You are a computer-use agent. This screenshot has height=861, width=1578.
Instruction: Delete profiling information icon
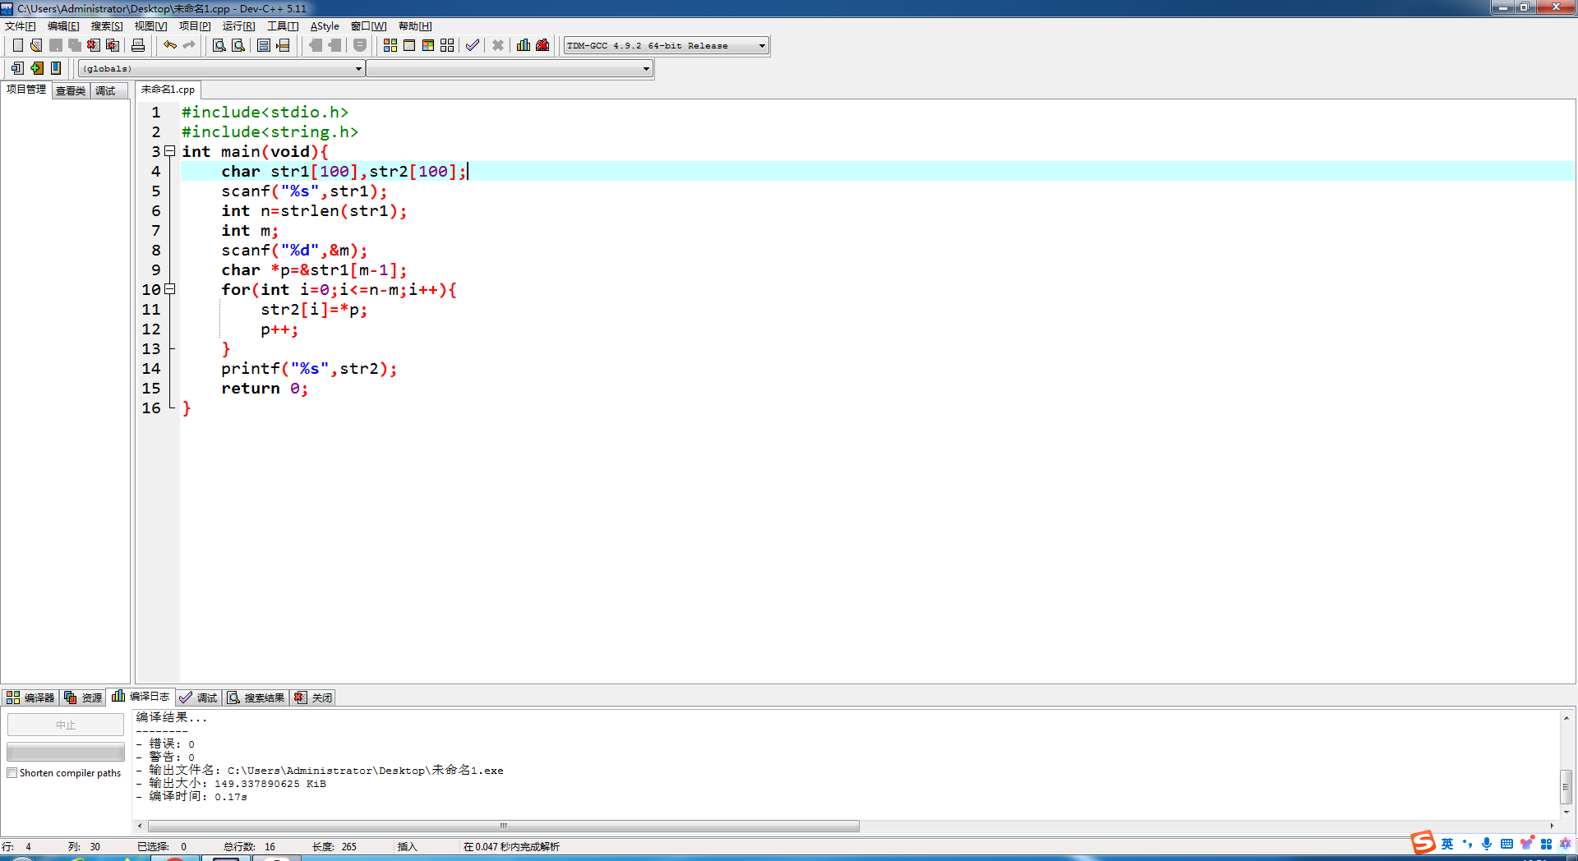(542, 45)
